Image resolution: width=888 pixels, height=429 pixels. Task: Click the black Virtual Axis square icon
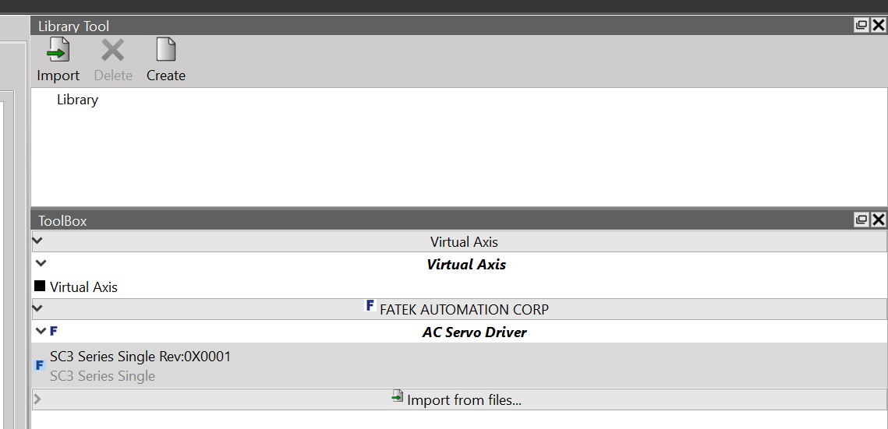click(x=40, y=287)
